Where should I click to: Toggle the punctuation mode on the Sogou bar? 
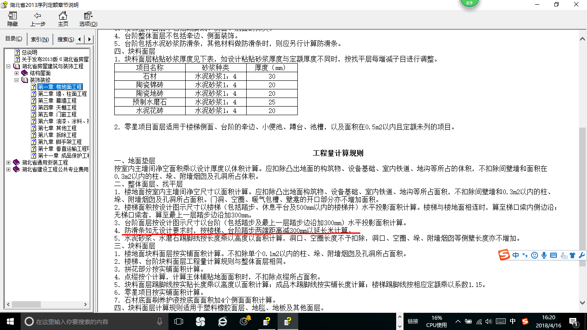click(x=525, y=256)
